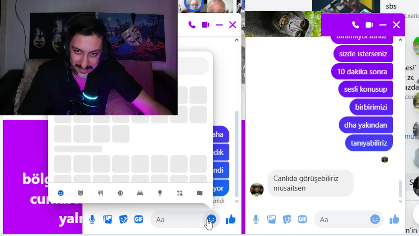Open GIF picker in right chat
419x236 pixels.
pyautogui.click(x=302, y=220)
